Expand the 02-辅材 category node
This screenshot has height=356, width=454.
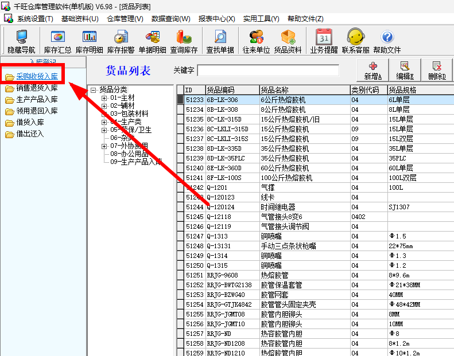click(x=104, y=106)
